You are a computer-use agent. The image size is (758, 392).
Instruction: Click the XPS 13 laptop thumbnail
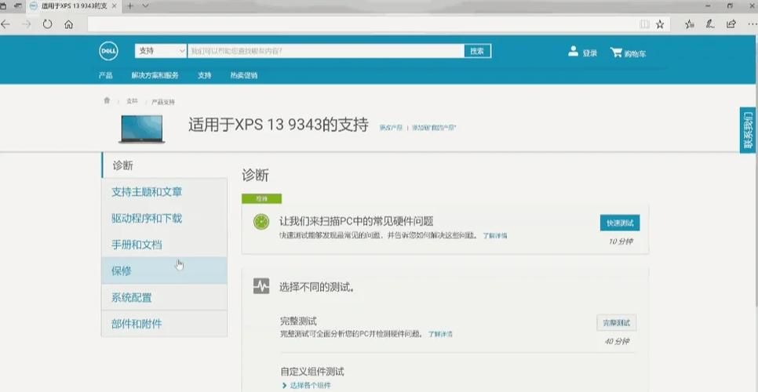tap(142, 129)
